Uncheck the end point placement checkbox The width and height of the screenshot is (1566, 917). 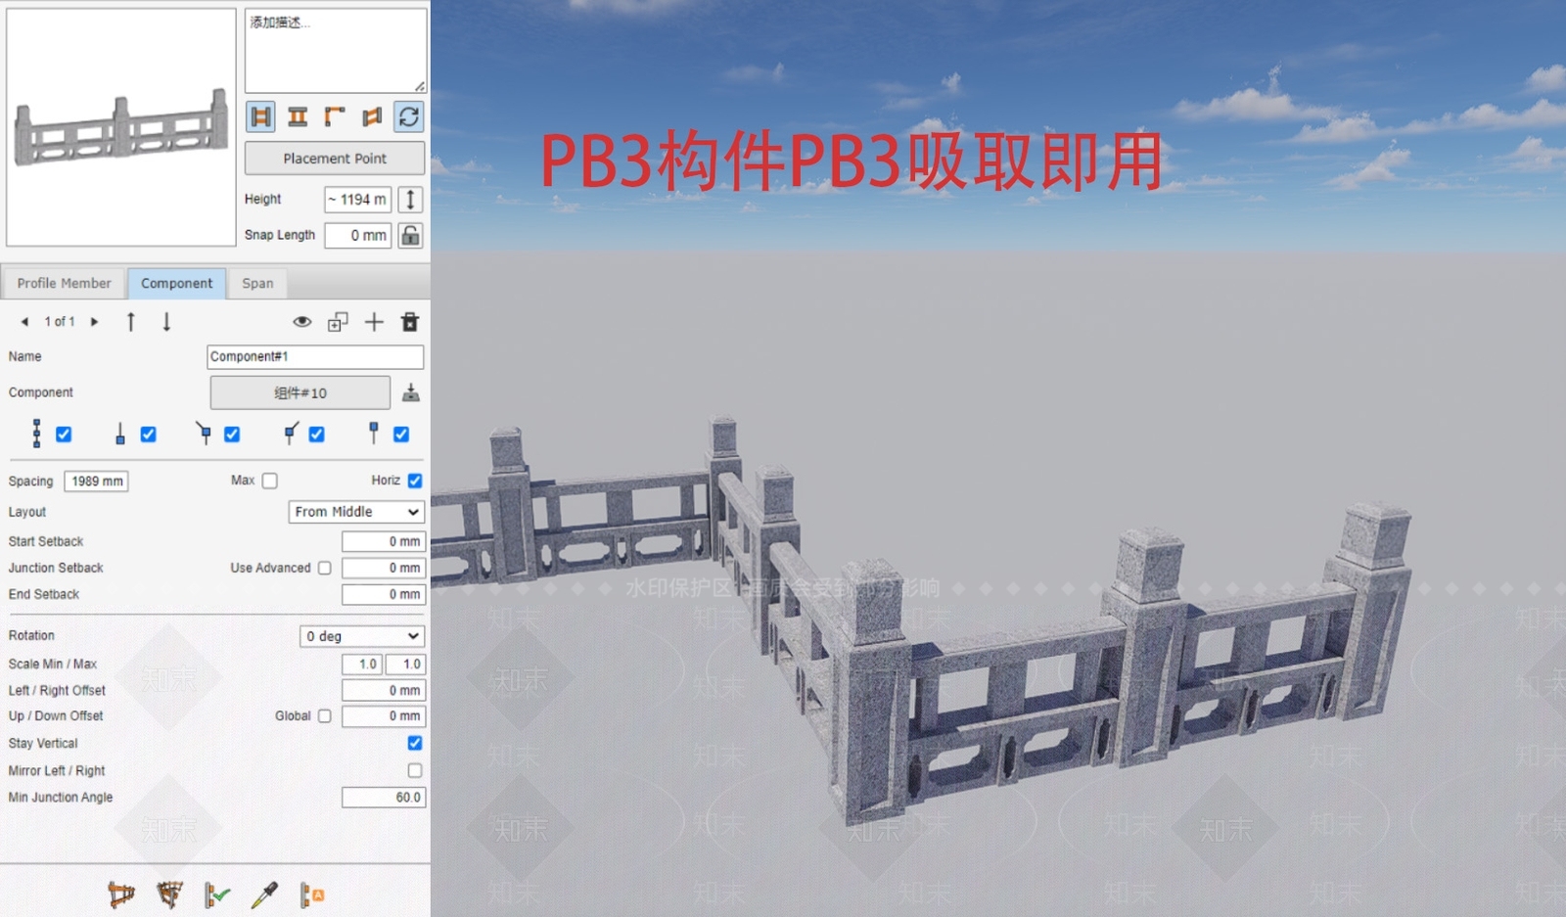[x=401, y=434]
